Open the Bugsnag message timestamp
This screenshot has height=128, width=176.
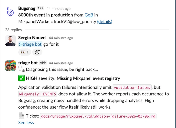(58, 9)
